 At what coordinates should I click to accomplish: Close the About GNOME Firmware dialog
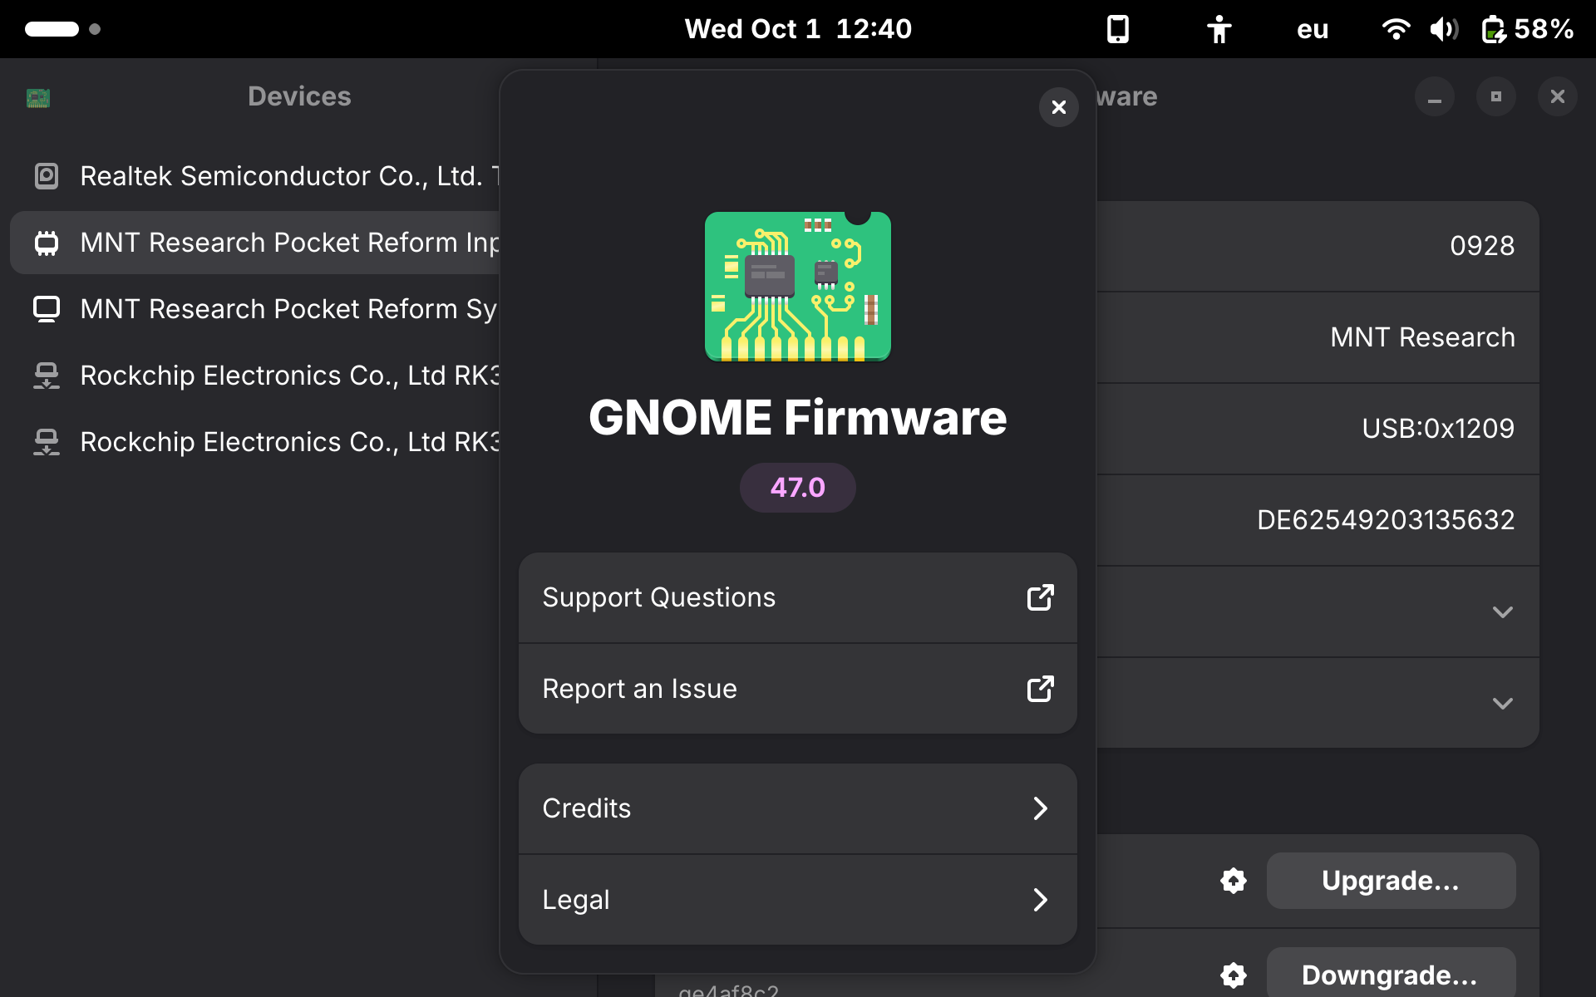(x=1058, y=107)
